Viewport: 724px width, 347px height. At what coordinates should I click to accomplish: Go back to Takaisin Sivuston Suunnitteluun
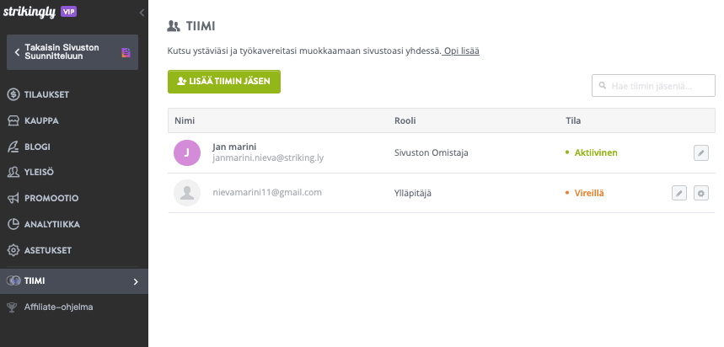(67, 52)
